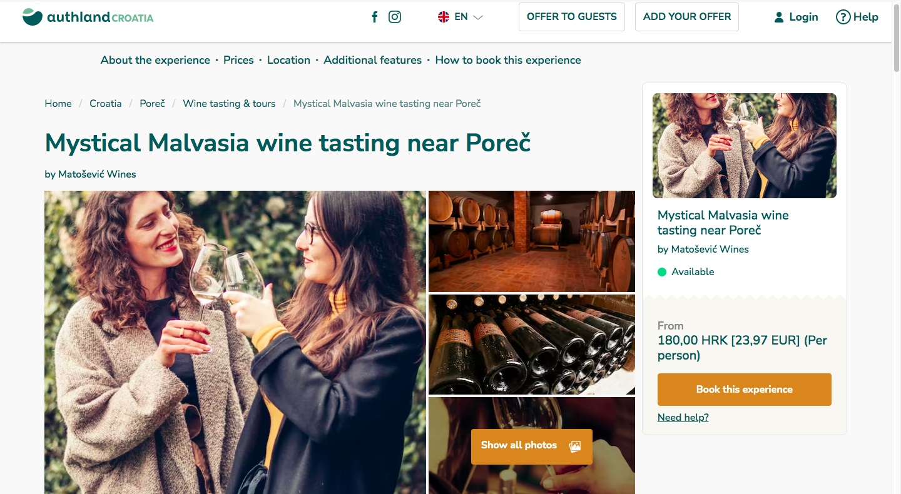Viewport: 901px width, 494px height.
Task: Open Additional features section link
Action: click(372, 60)
